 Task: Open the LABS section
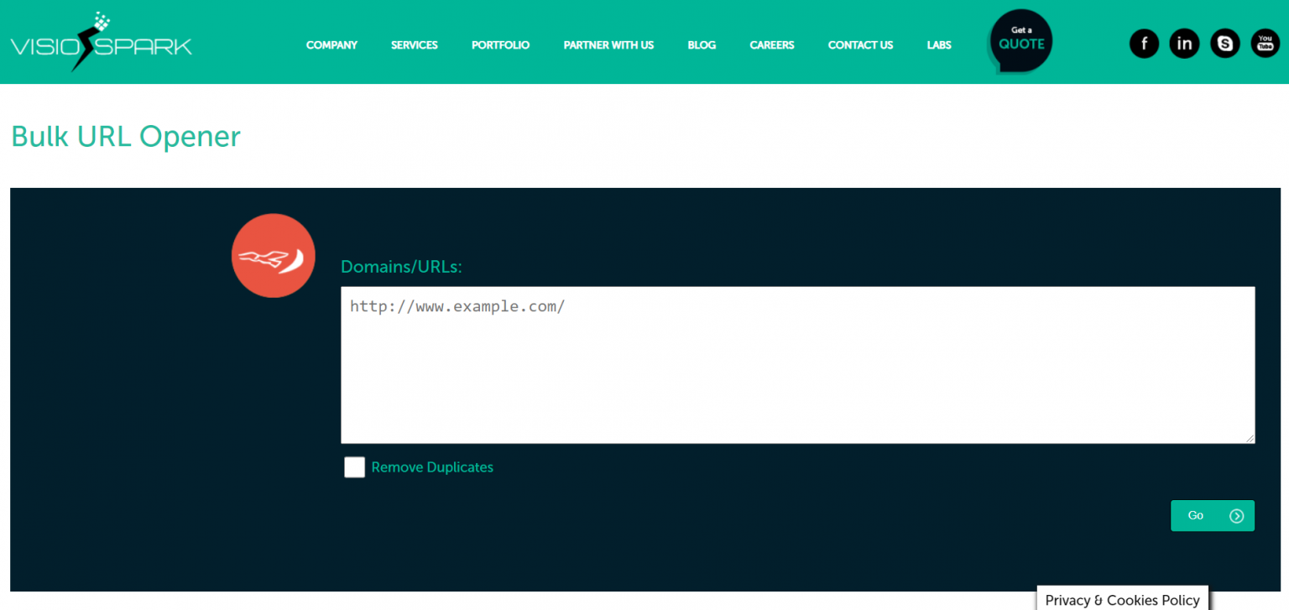(939, 45)
